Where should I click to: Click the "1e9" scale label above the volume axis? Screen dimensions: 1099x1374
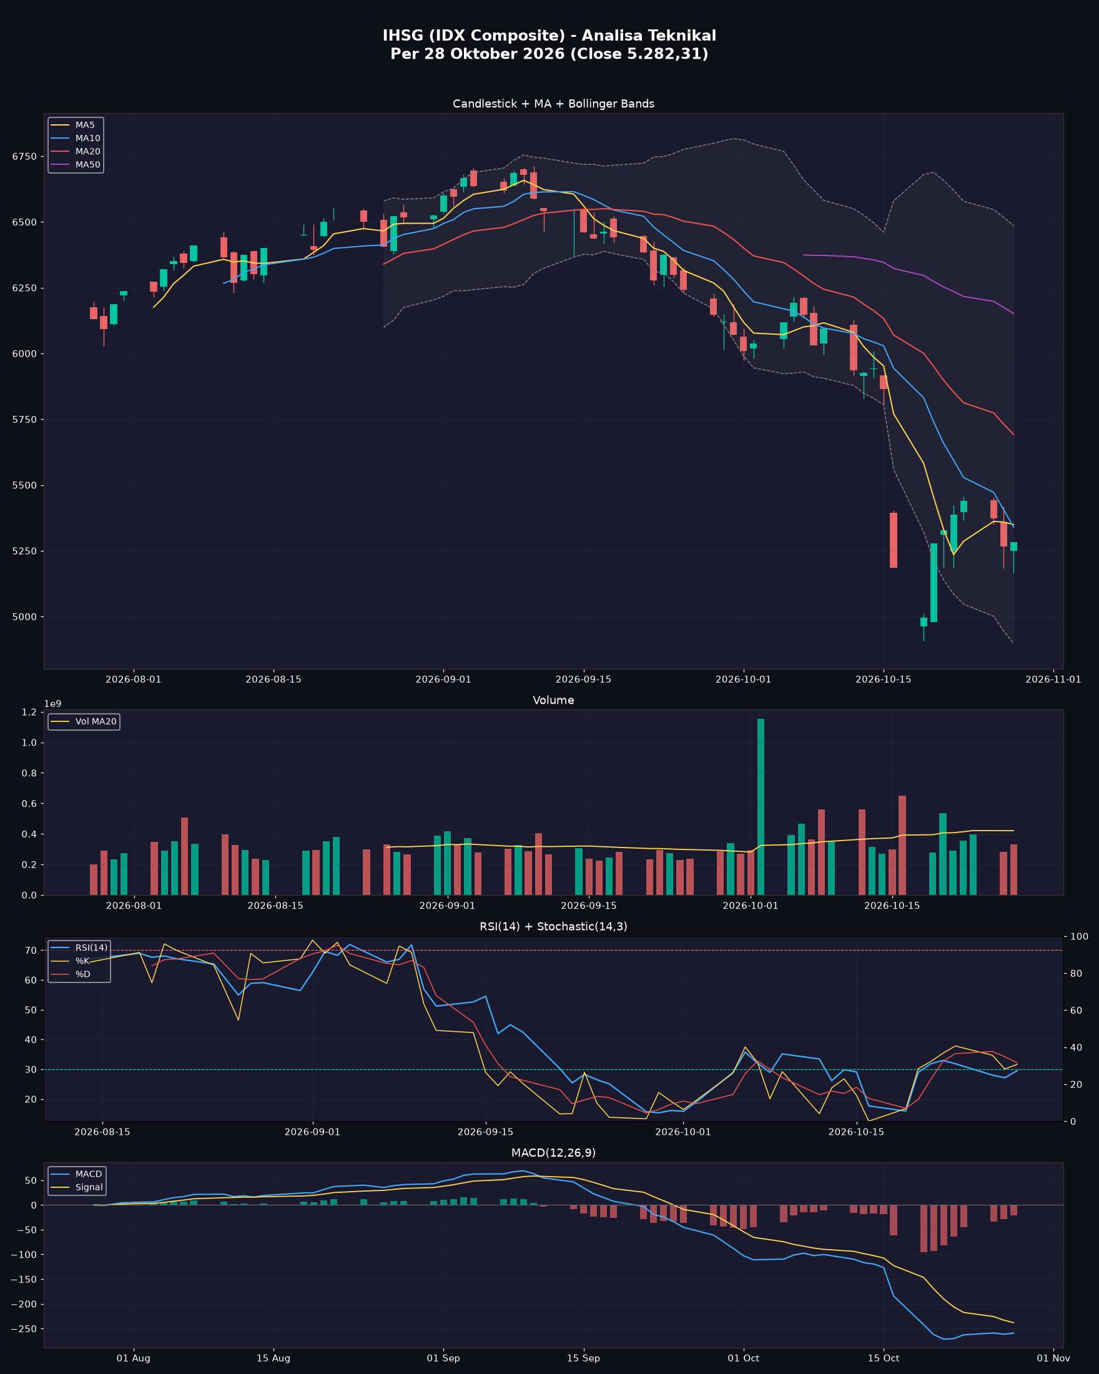click(52, 704)
